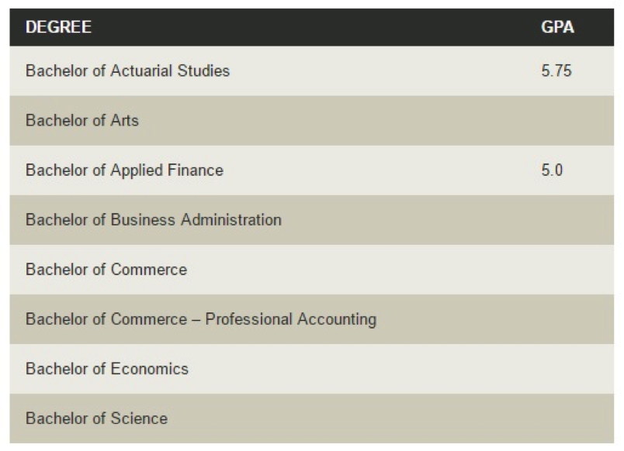
Task: Click the Bachelor of Commerce text
Action: click(x=106, y=270)
